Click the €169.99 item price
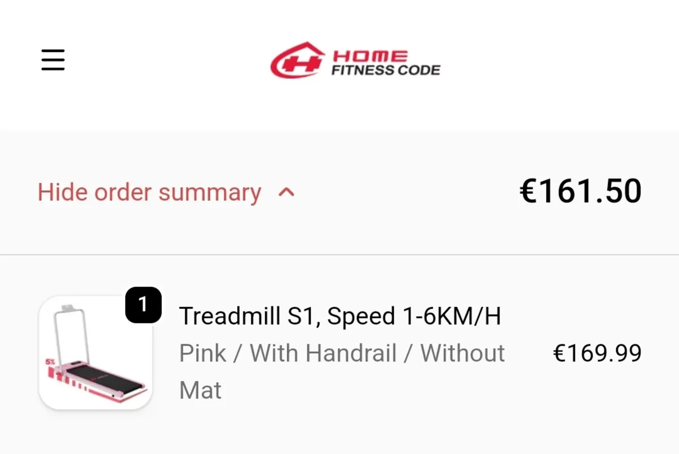 [597, 354]
